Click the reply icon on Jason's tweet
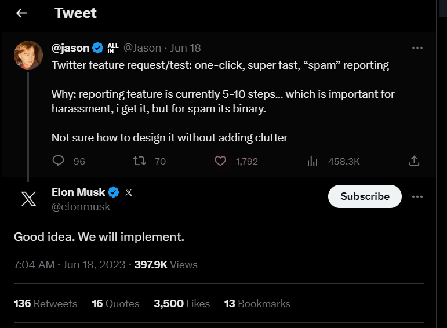 58,161
